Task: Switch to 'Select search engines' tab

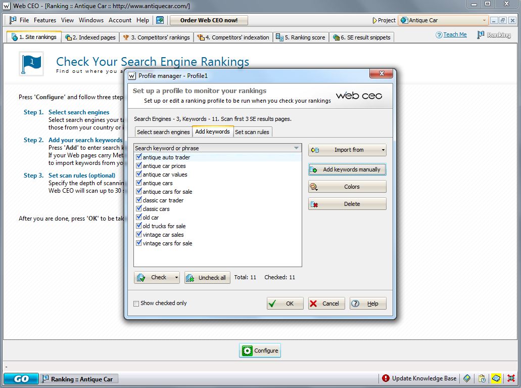Action: click(x=164, y=132)
